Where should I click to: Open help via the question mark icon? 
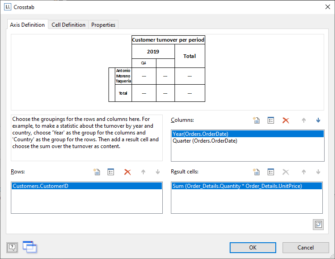click(12, 247)
